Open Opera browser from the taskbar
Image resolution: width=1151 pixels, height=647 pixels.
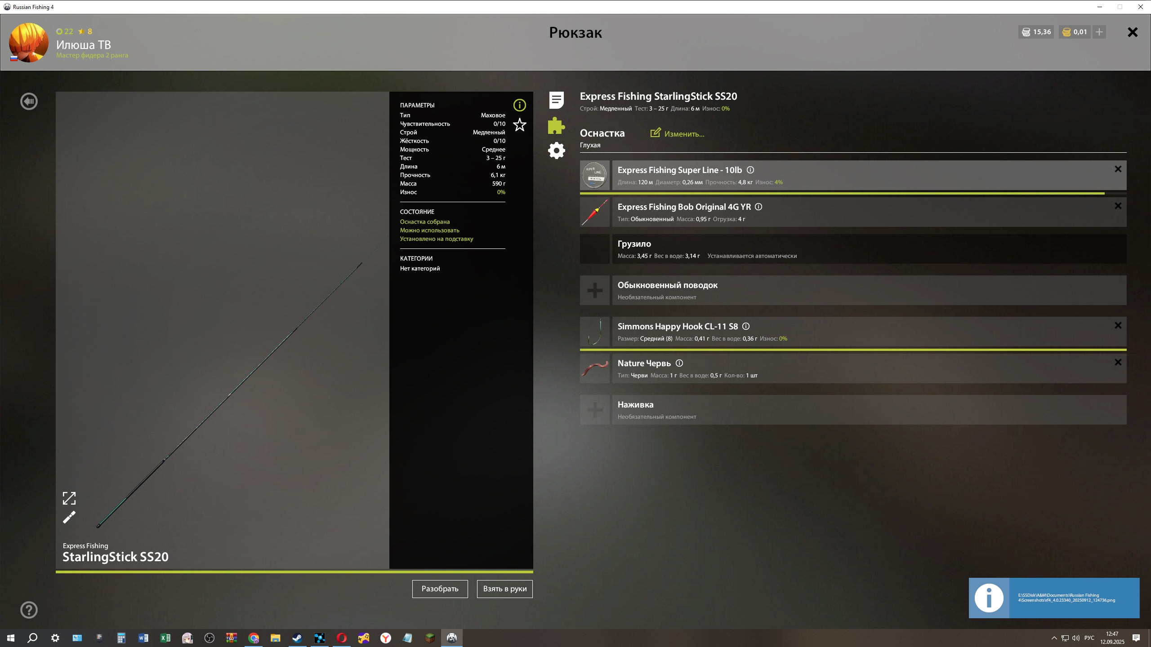[x=341, y=638]
